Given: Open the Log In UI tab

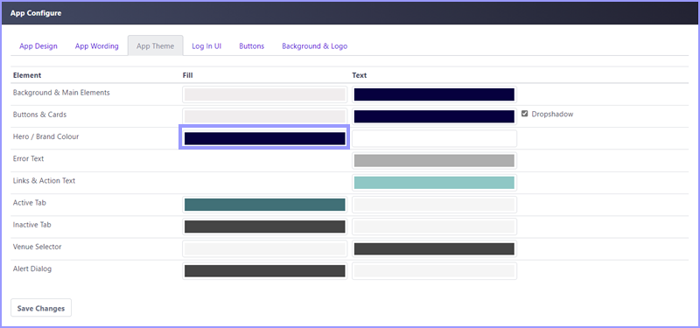Looking at the screenshot, I should click(x=206, y=46).
